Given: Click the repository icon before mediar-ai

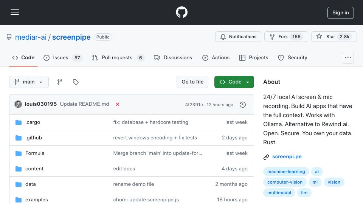Looking at the screenshot, I should coord(9,37).
